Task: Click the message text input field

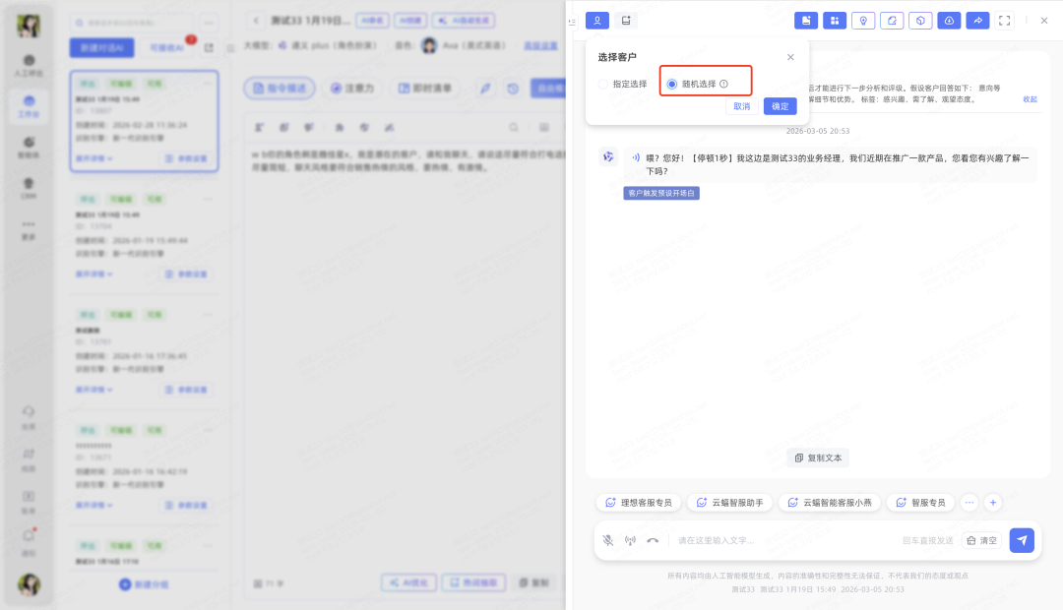Action: [x=782, y=540]
